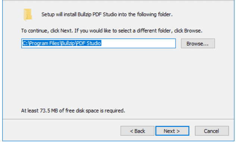Click the "To continue, click Next" instruction line
Screen dimensions: 236x142
tap(112, 30)
